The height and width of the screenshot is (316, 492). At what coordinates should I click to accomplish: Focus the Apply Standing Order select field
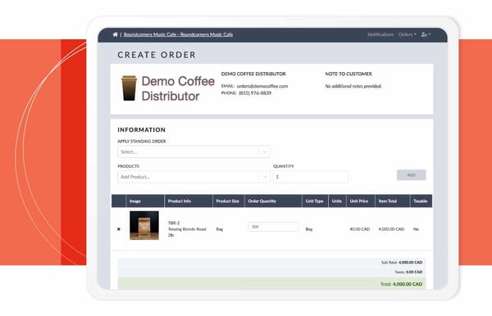pyautogui.click(x=194, y=152)
